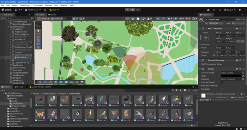This screenshot has width=247, height=130.
Task: Select the Hand (View) tool in the Scene toolbar
Action: tap(38, 31)
